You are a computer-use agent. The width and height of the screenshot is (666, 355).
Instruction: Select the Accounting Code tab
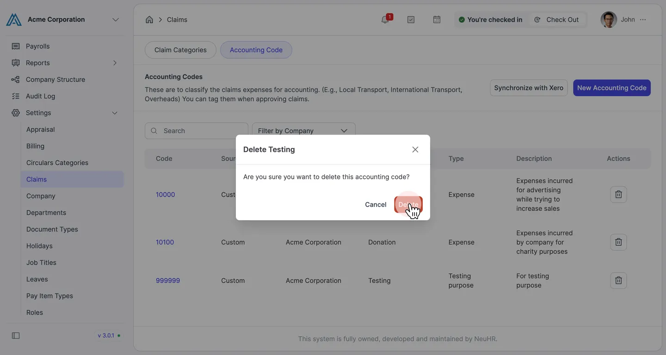256,50
